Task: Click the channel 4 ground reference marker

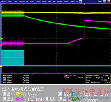Action: click(1, 39)
